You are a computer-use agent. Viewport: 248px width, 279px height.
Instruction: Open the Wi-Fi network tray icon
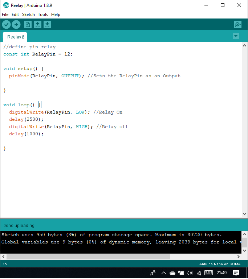click(199, 273)
